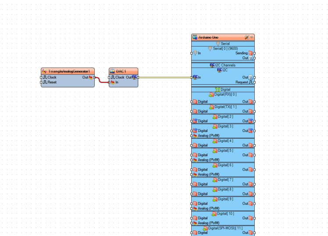
Task: Click the Digital[ 9 ] Digital input pin icon
Action: pyautogui.click(x=195, y=204)
